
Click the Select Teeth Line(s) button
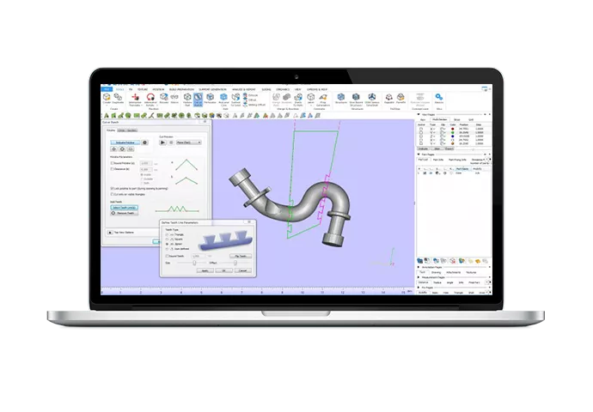(124, 208)
